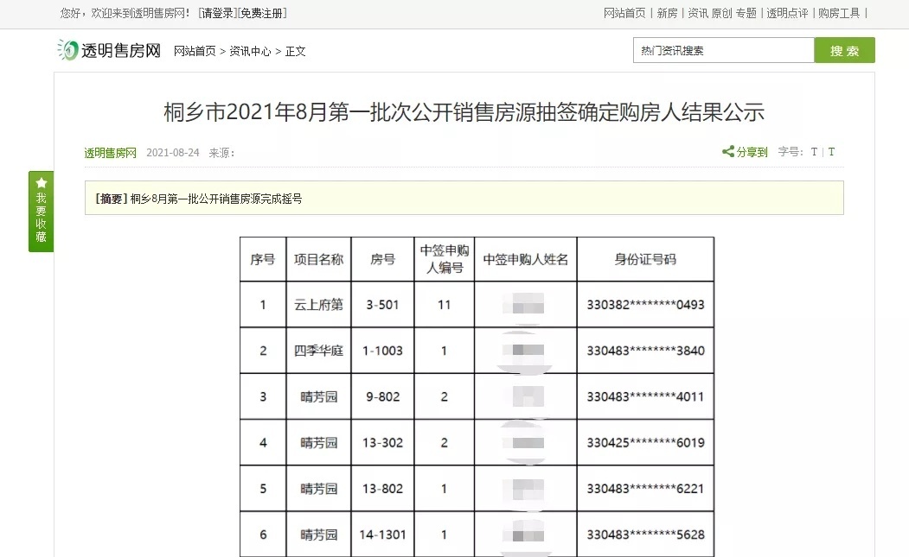
Task: Open the 新房 top navigation item
Action: (x=667, y=13)
